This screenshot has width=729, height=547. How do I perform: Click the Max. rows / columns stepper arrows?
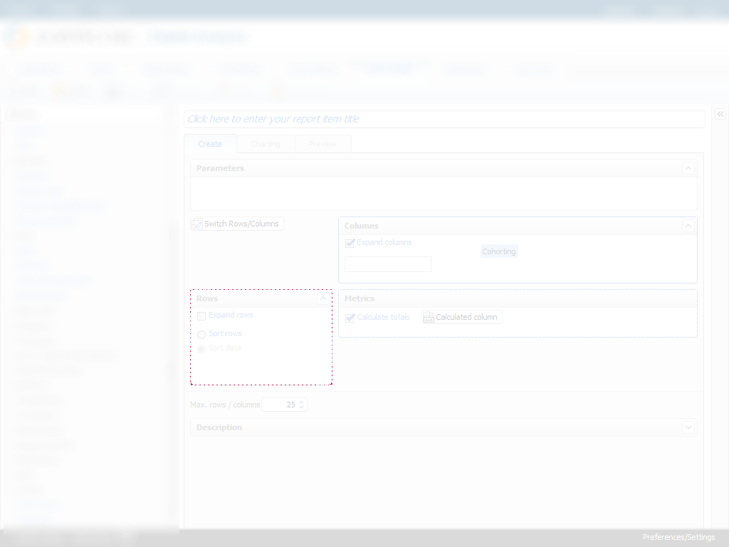coord(301,405)
